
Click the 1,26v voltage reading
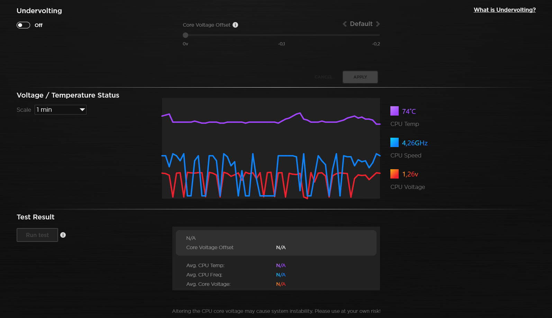tap(410, 174)
